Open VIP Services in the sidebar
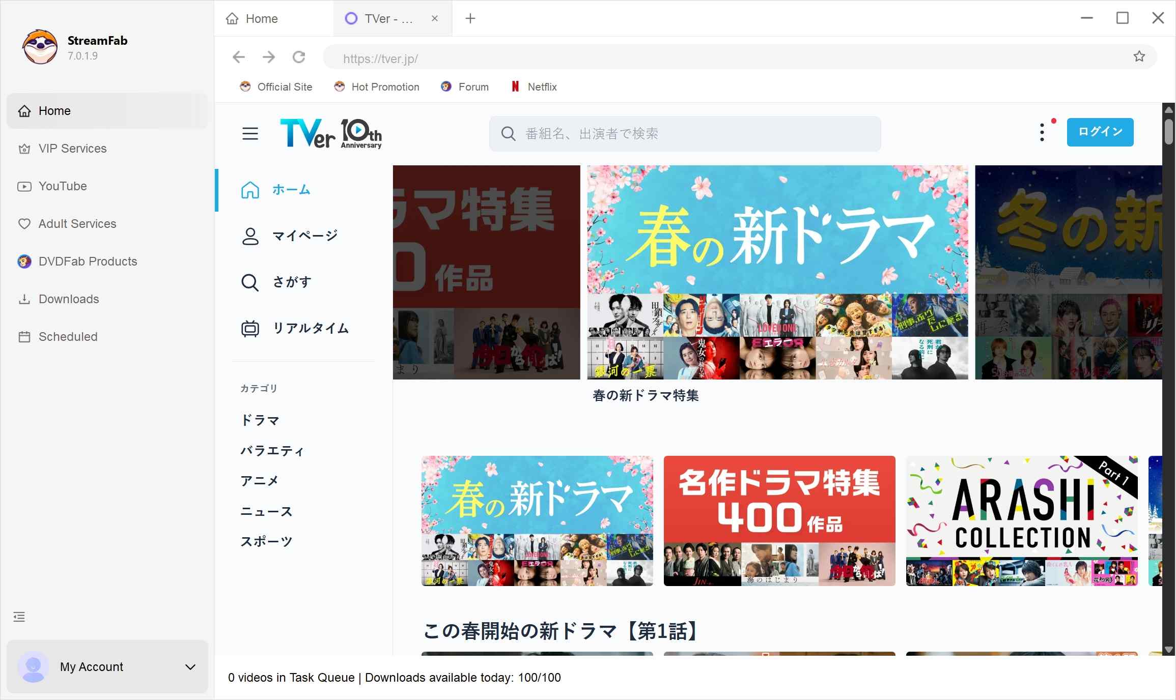The height and width of the screenshot is (700, 1176). 107,149
